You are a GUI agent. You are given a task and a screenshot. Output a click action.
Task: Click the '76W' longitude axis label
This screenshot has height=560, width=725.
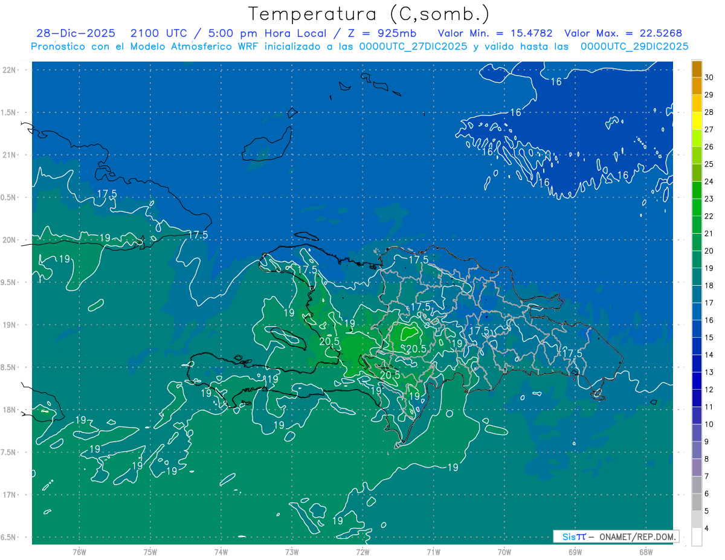click(x=79, y=552)
